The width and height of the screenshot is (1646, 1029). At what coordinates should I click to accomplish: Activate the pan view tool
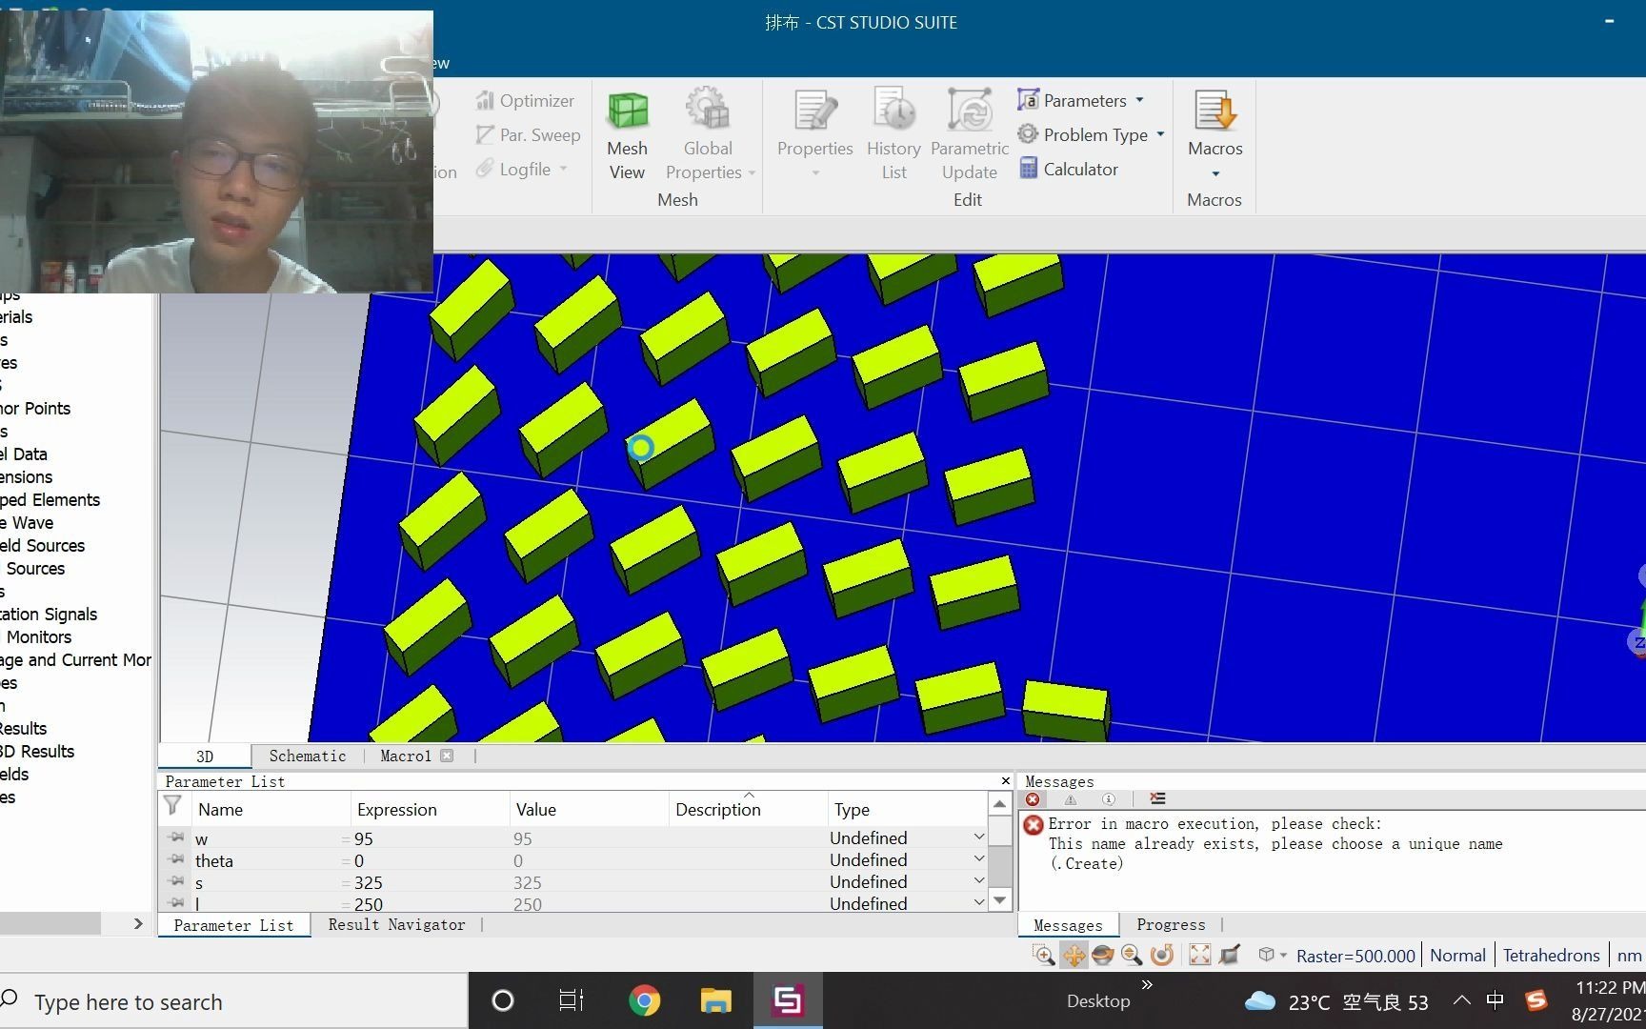[x=1074, y=955]
